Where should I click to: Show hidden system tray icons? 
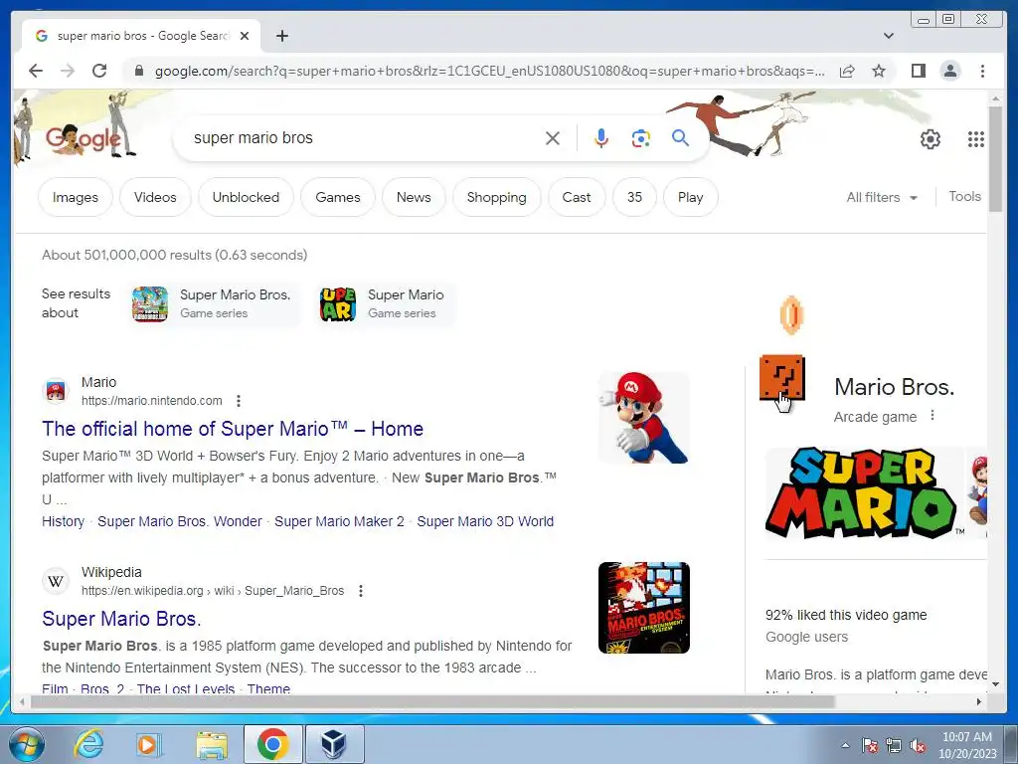845,745
